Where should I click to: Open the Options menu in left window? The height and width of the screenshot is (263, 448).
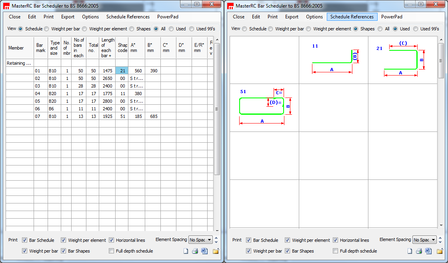pyautogui.click(x=90, y=17)
